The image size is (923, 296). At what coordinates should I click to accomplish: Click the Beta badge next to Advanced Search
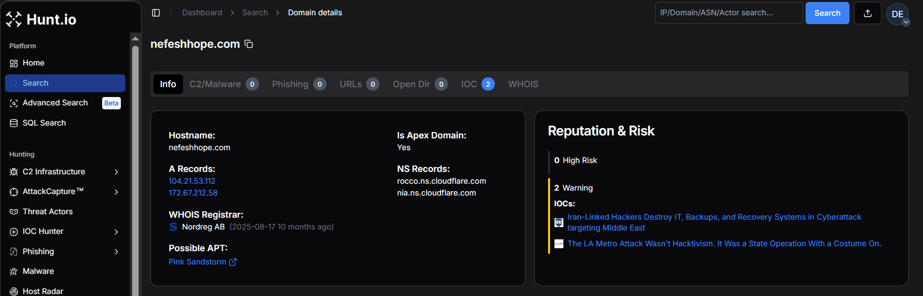111,103
